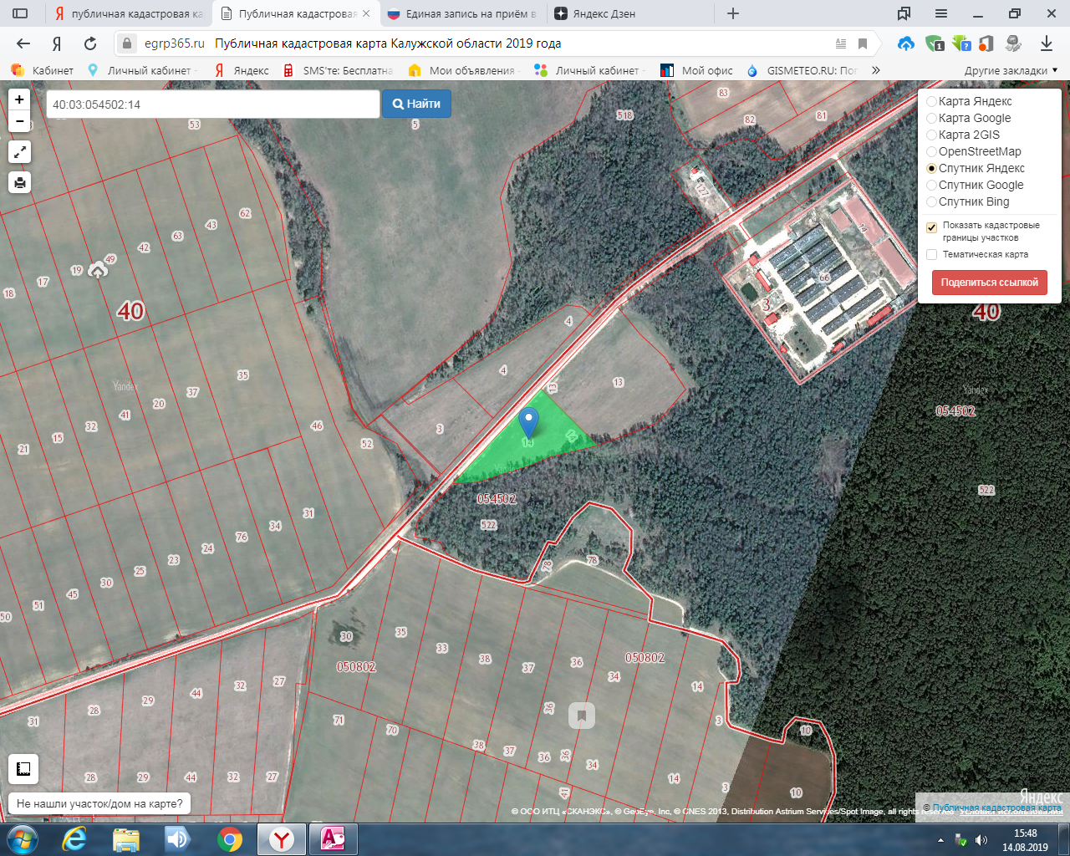Toggle fullscreen map view

[19, 151]
